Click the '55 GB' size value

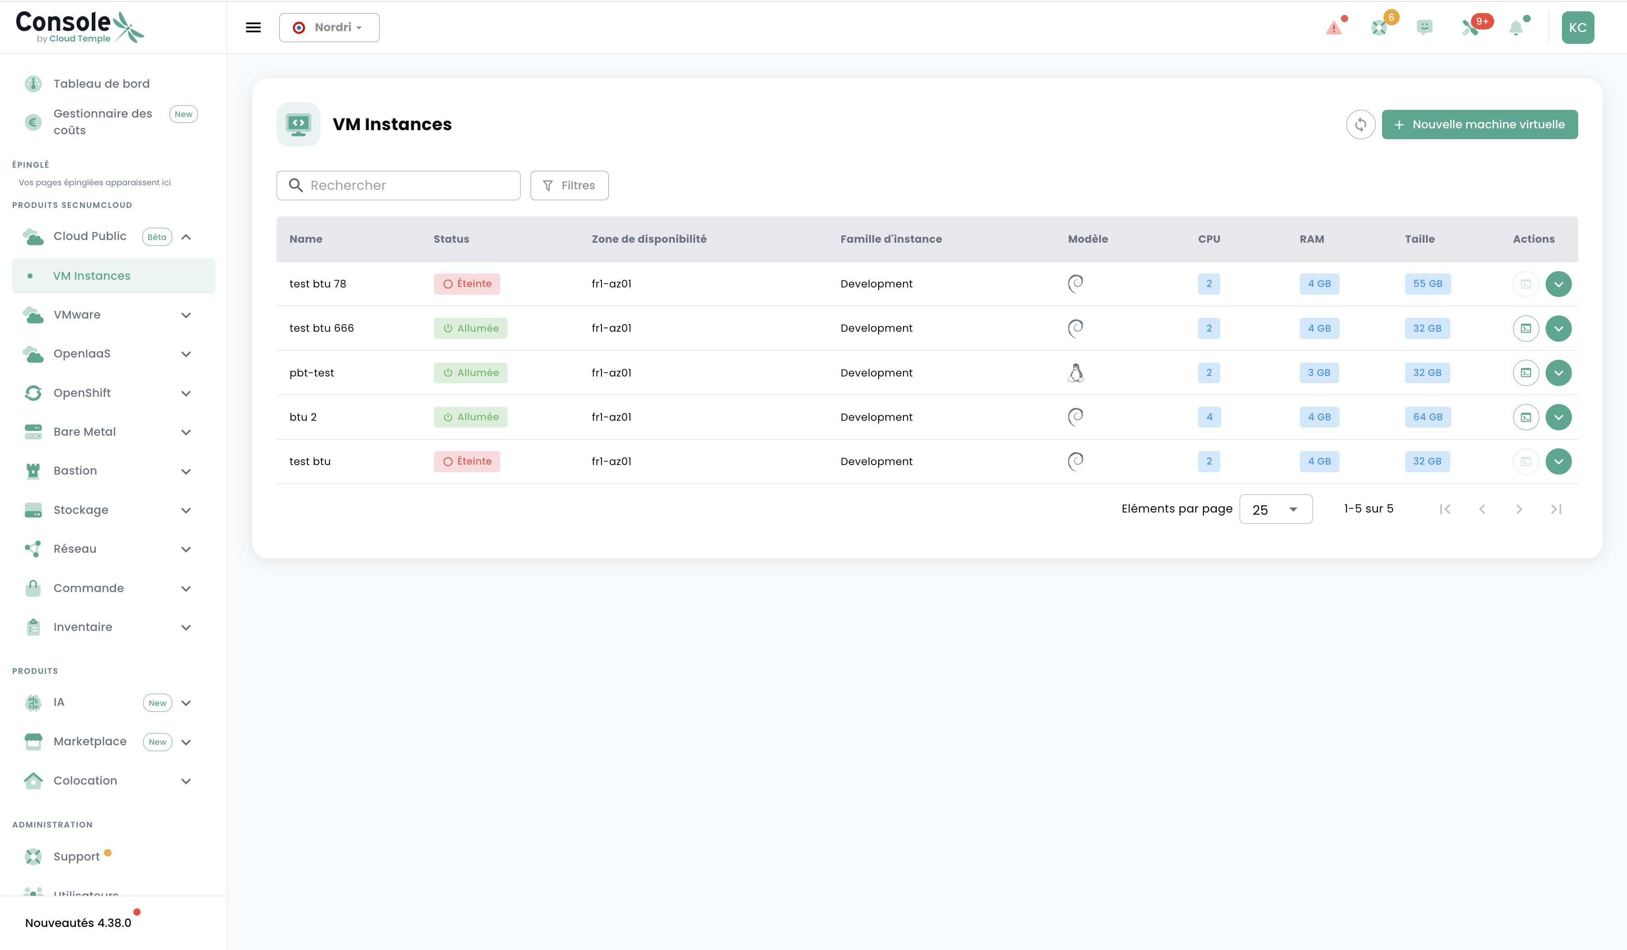click(x=1428, y=284)
